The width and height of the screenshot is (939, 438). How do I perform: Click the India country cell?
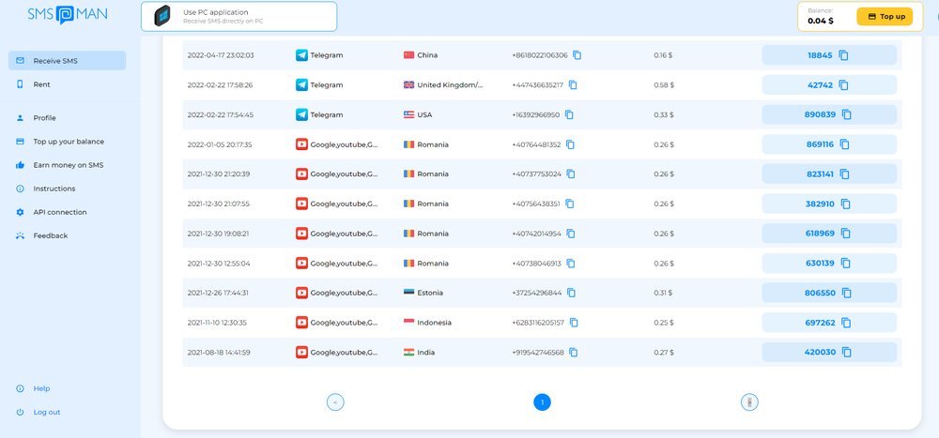(419, 353)
